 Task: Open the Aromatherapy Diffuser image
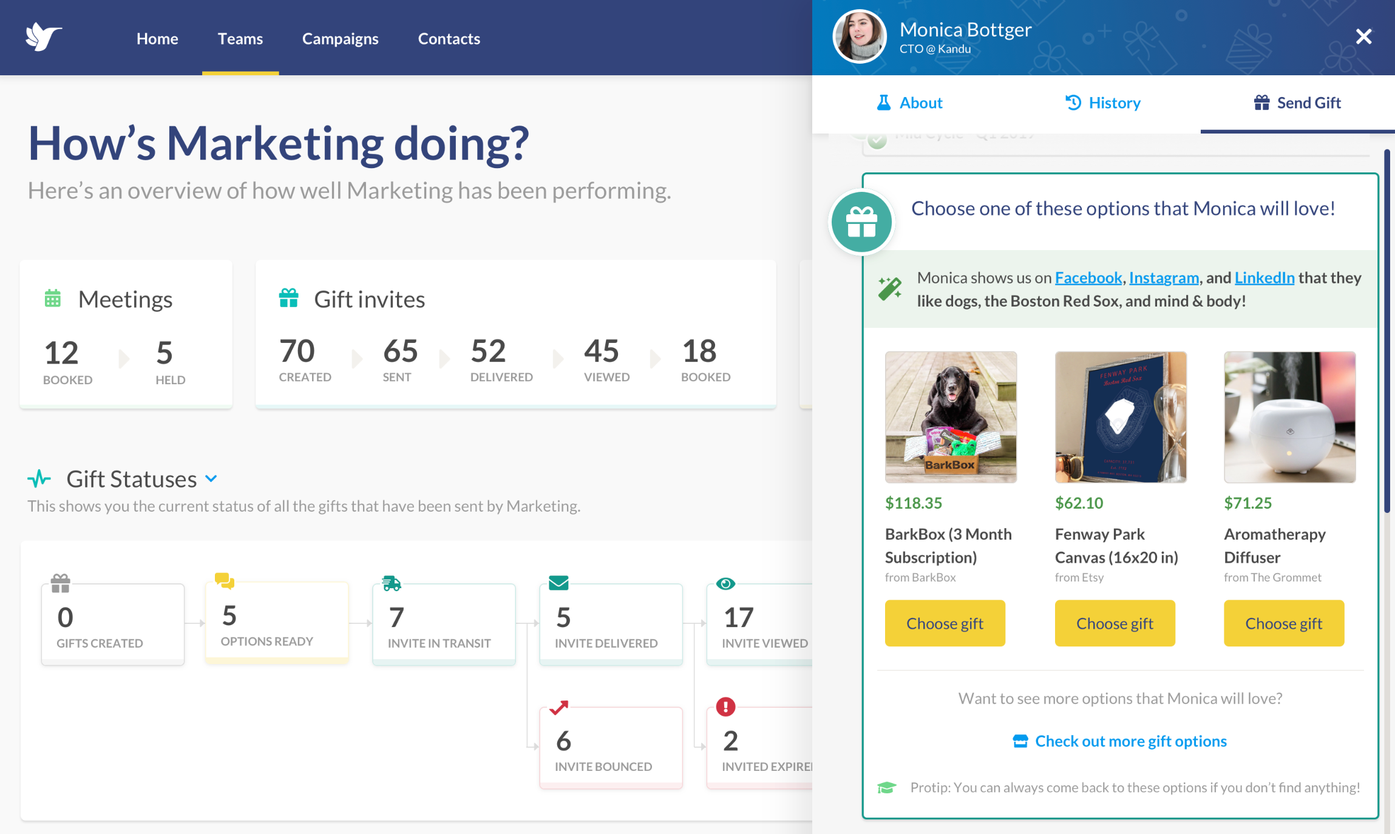(1290, 417)
